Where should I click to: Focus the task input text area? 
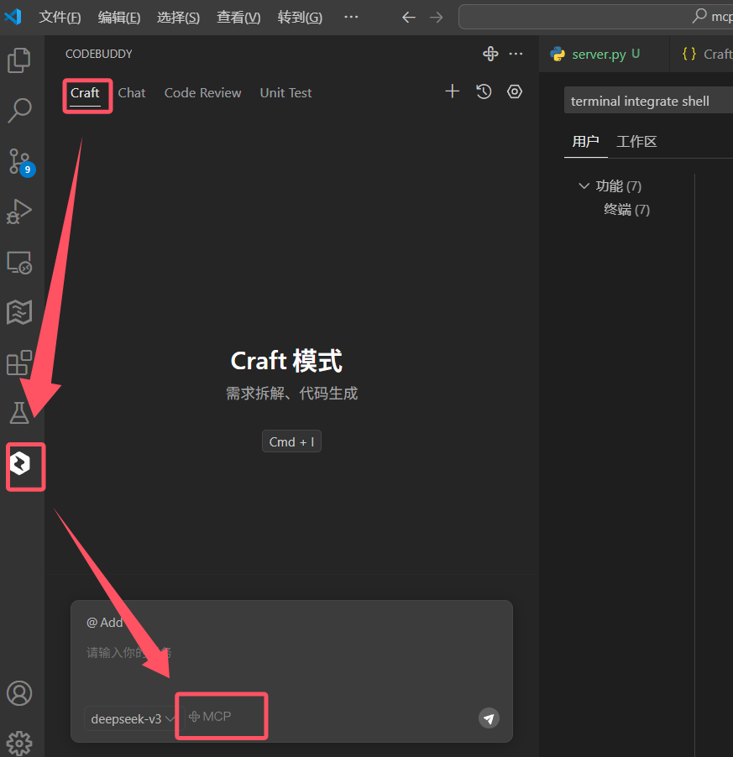click(x=291, y=653)
